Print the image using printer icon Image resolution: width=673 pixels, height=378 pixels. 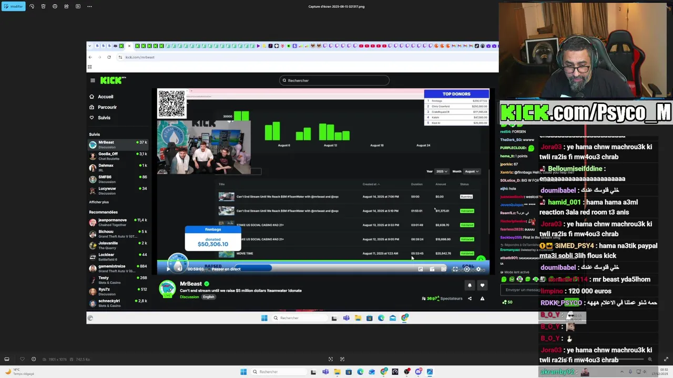tap(55, 6)
